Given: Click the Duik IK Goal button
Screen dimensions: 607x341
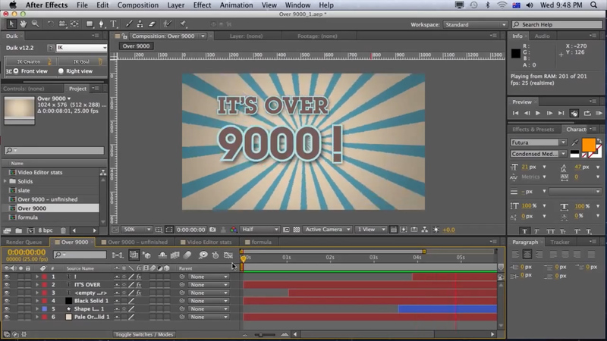Looking at the screenshot, I should pyautogui.click(x=83, y=61).
